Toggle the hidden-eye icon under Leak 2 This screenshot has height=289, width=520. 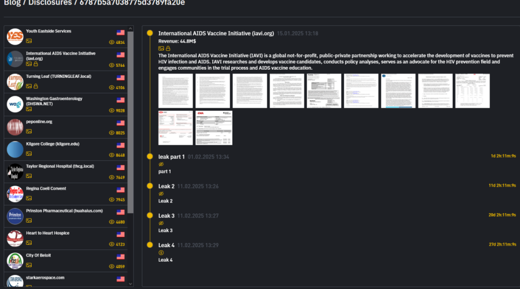(x=161, y=194)
